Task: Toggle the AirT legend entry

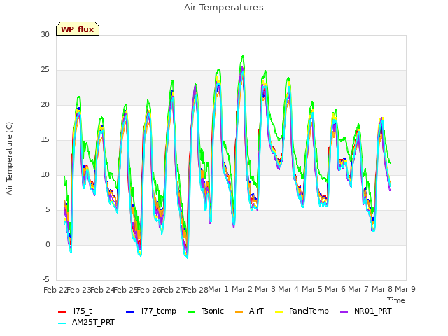Action: pos(249,311)
